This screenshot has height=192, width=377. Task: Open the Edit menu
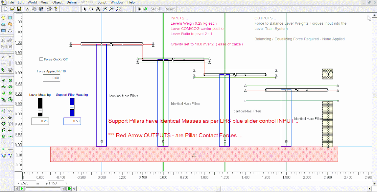tap(20, 2)
